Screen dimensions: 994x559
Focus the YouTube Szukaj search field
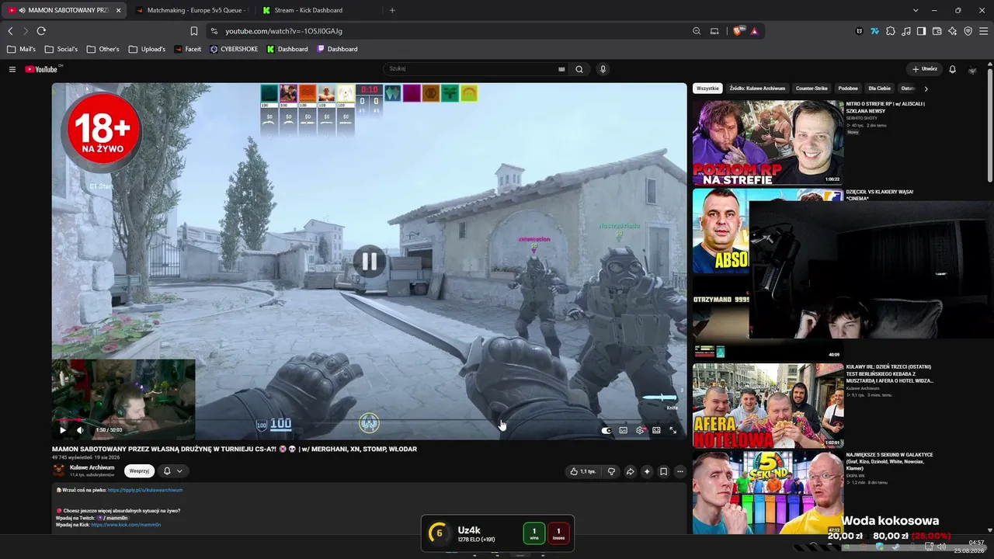(x=471, y=69)
